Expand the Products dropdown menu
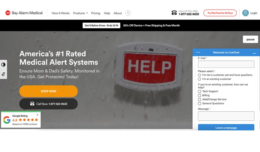 (80, 13)
